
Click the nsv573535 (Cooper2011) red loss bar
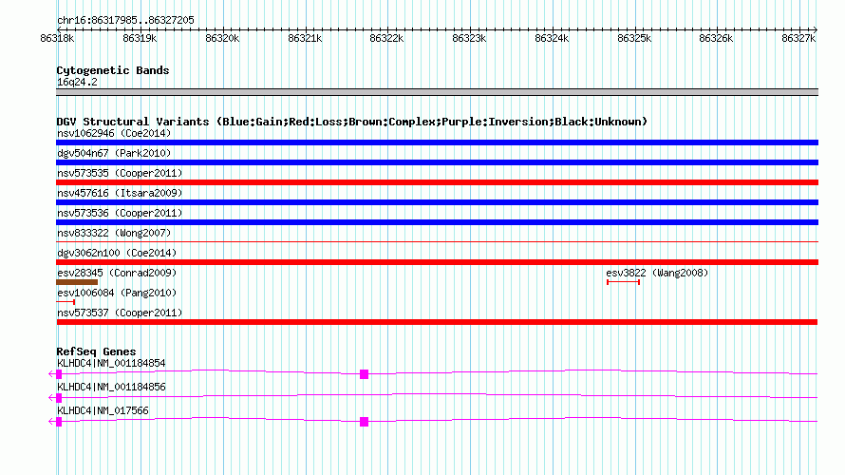point(437,182)
